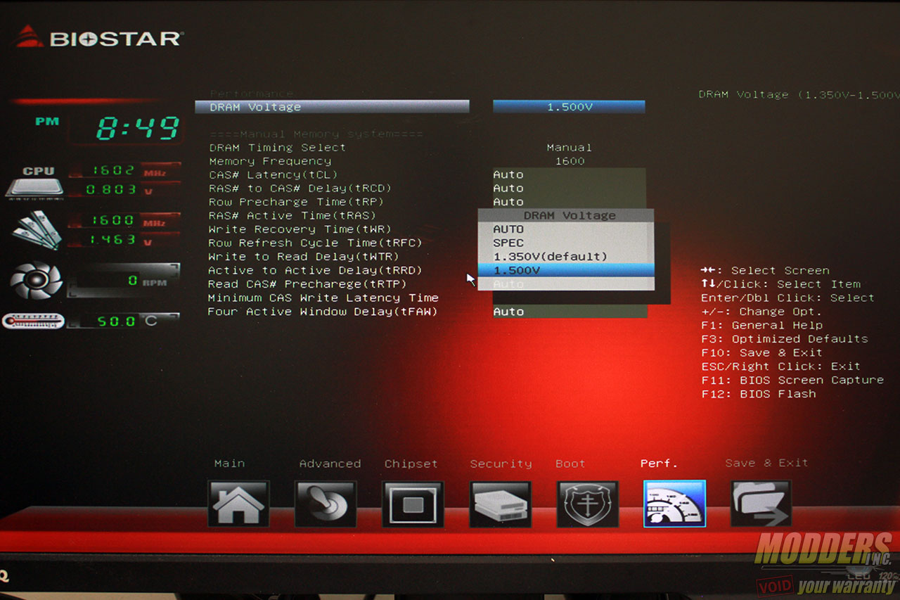Open the Save & Exit folder icon
900x600 pixels.
coord(761,504)
